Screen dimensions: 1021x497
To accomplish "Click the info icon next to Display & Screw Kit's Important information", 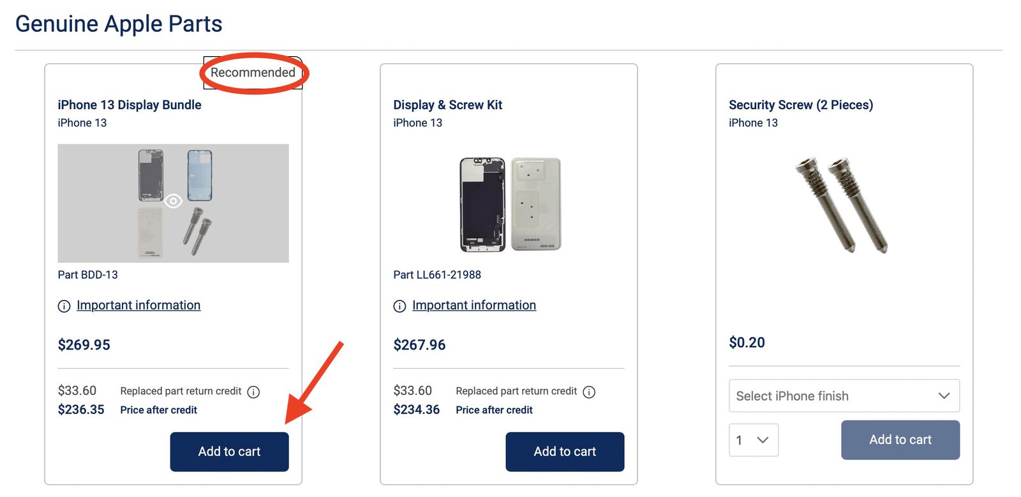I will pyautogui.click(x=399, y=306).
